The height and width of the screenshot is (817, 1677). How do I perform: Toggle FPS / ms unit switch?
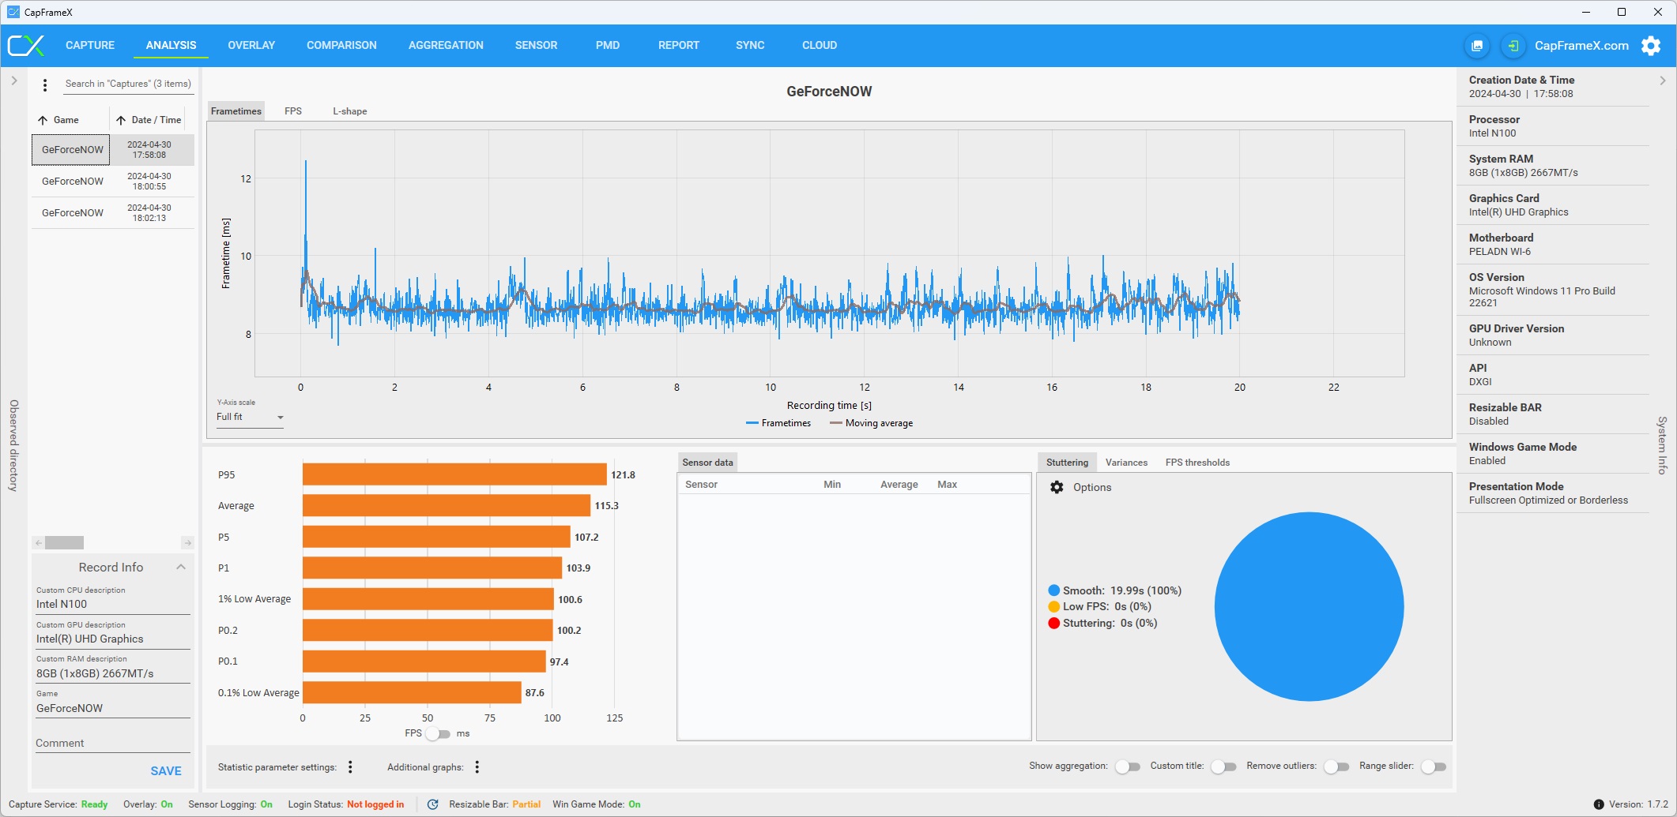(438, 734)
